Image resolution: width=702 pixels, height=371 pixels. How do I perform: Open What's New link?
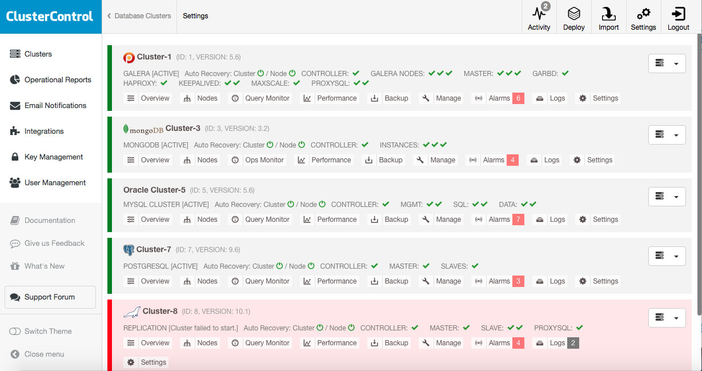(x=38, y=266)
